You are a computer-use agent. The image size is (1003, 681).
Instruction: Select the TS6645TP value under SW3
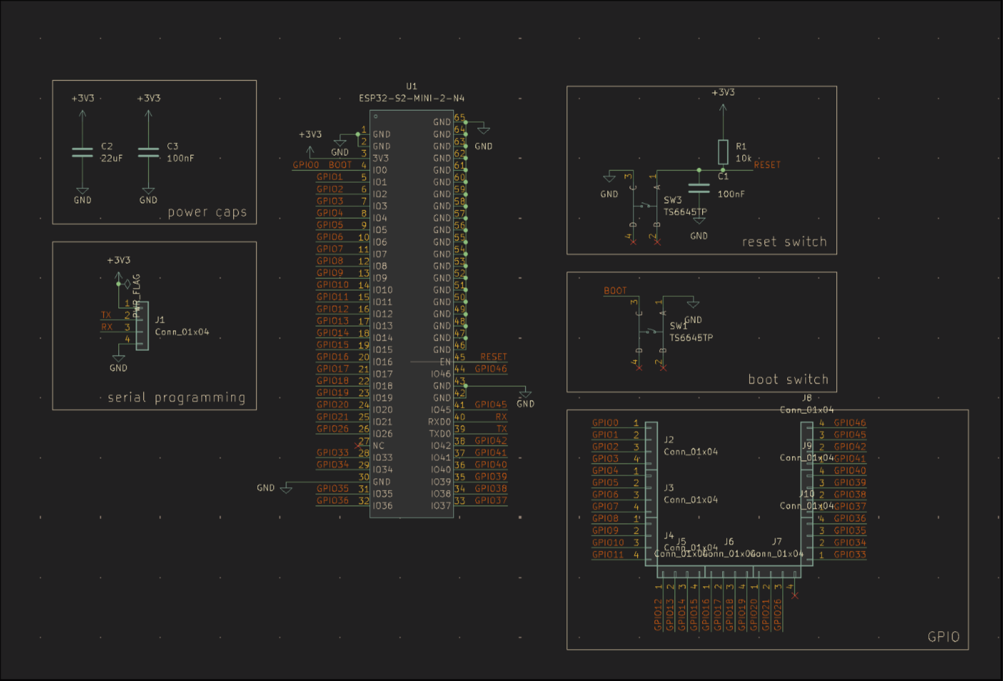click(685, 212)
